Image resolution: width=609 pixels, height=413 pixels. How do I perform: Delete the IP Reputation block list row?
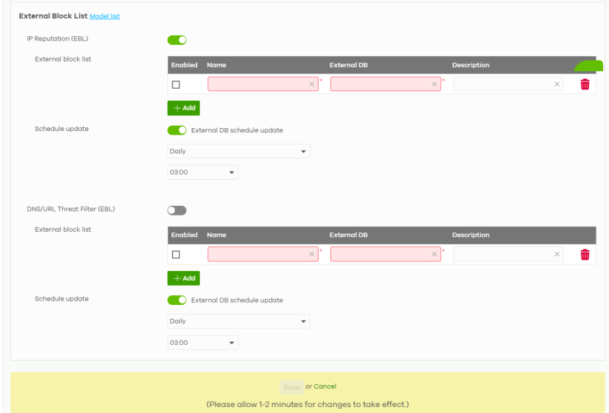[x=585, y=84]
